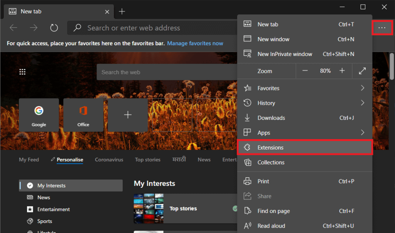Select Entertainment in interests sidebar

click(x=53, y=209)
